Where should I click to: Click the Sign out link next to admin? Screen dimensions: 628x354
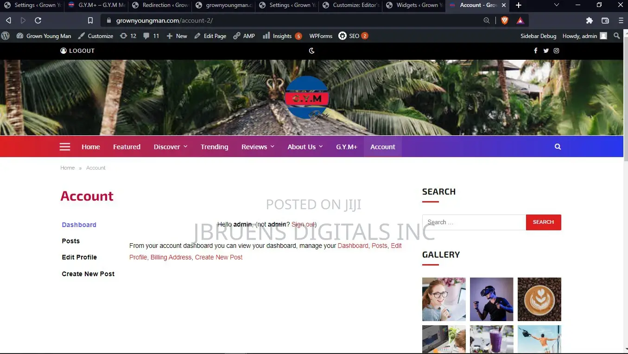coord(303,224)
